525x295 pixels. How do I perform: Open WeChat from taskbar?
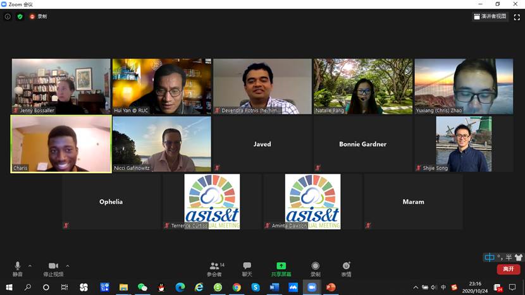click(x=142, y=287)
